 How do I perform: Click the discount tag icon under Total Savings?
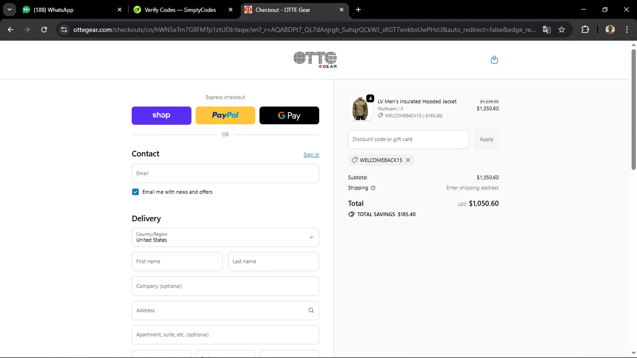click(351, 214)
